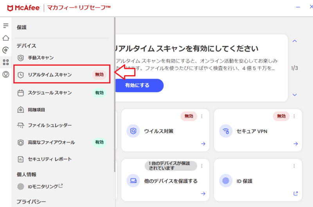Click the 他のデバイスを保護する device icon
The image size is (313, 207).
(x=133, y=181)
